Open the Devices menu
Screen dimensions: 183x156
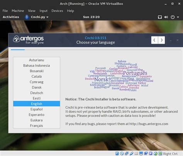coord(57,11)
